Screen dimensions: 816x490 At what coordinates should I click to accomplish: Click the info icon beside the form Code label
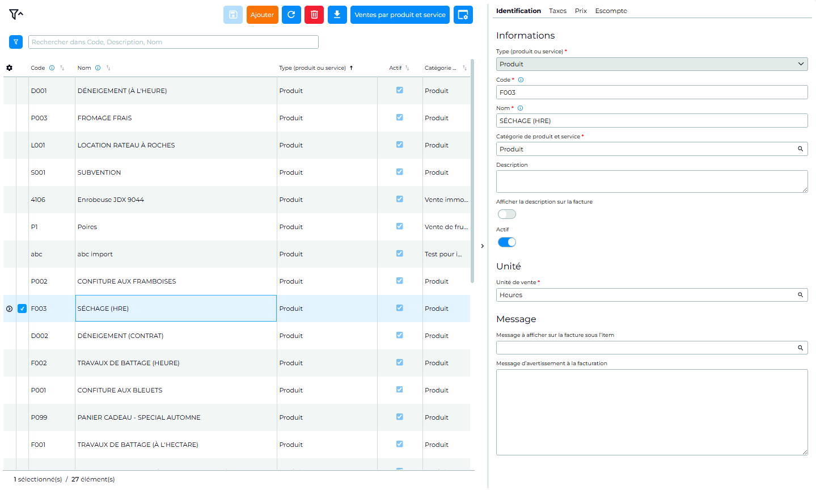tap(521, 80)
